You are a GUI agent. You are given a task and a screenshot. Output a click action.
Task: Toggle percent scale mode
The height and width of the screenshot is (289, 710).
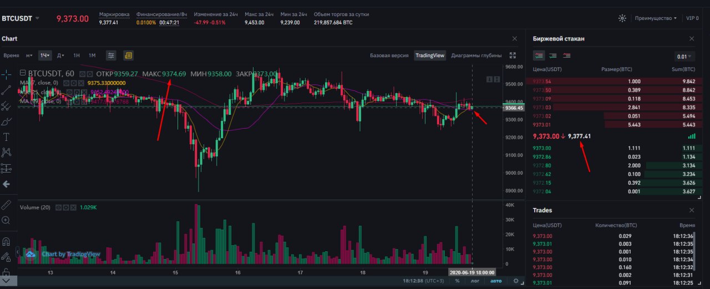(x=458, y=281)
